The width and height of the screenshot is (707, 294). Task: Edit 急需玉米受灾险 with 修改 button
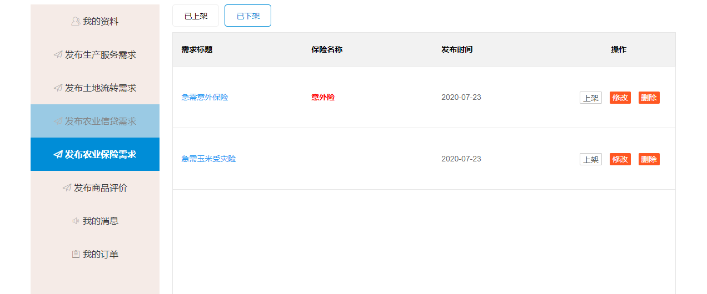[x=620, y=160]
